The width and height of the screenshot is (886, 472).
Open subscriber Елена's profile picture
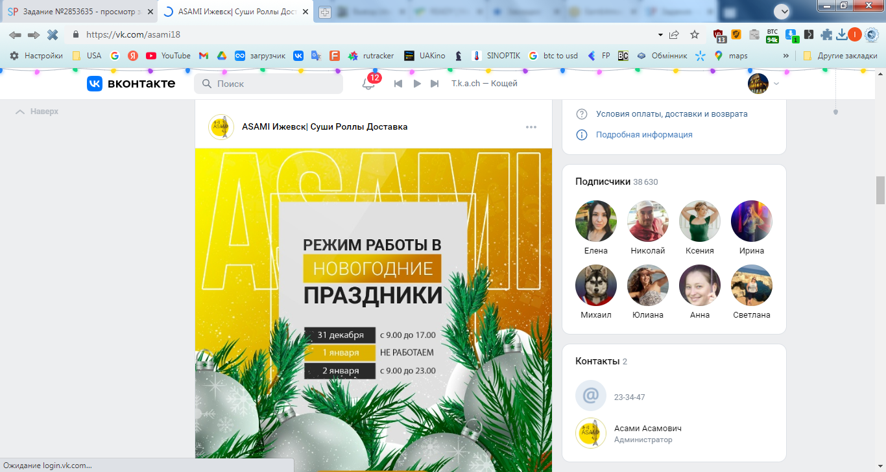(596, 221)
